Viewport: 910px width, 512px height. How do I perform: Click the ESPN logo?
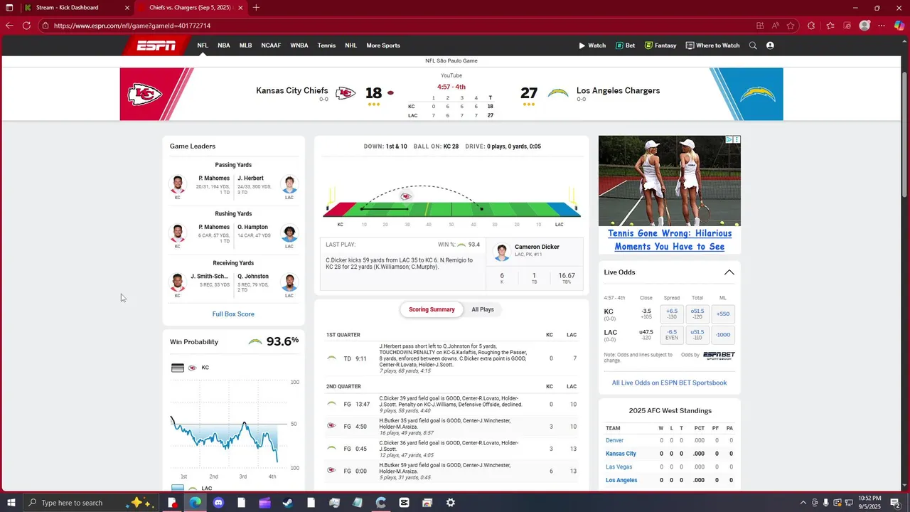(x=156, y=46)
